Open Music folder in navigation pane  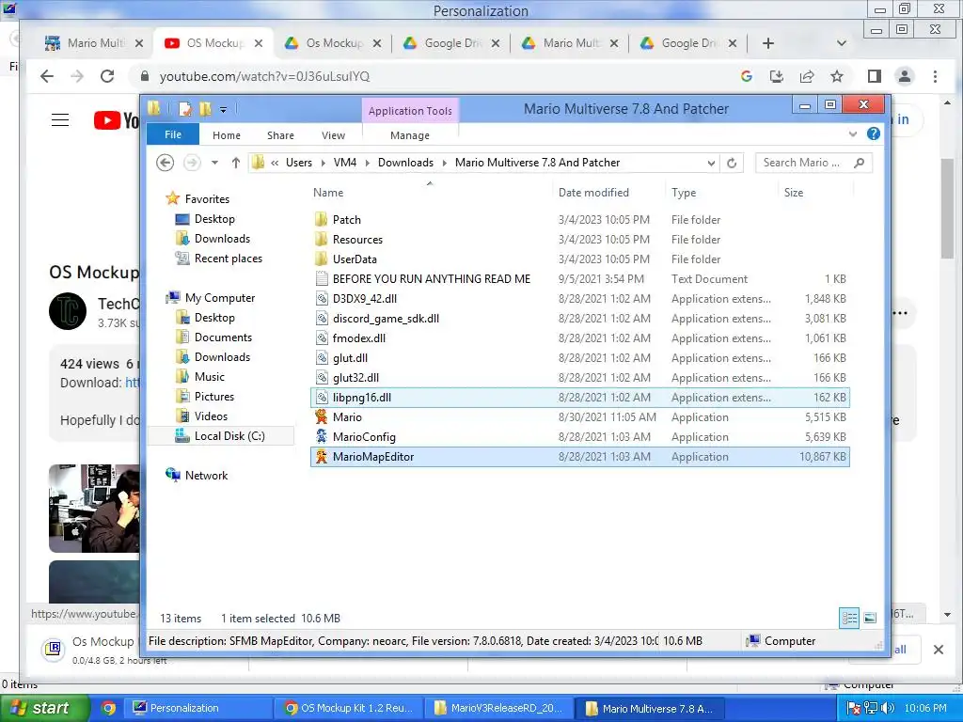(x=210, y=376)
